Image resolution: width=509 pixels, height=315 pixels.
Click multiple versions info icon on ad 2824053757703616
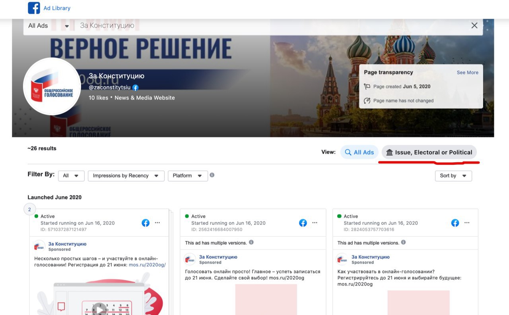pos(404,242)
